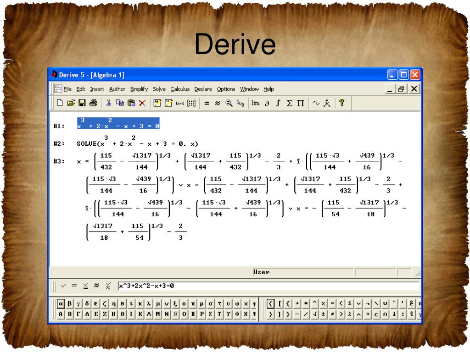The width and height of the screenshot is (470, 352).
Task: Click the Approximate toolbar icon
Action: pyautogui.click(x=218, y=103)
